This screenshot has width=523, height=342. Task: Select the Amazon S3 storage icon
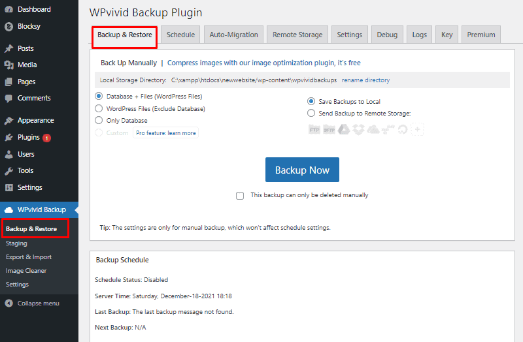(388, 129)
